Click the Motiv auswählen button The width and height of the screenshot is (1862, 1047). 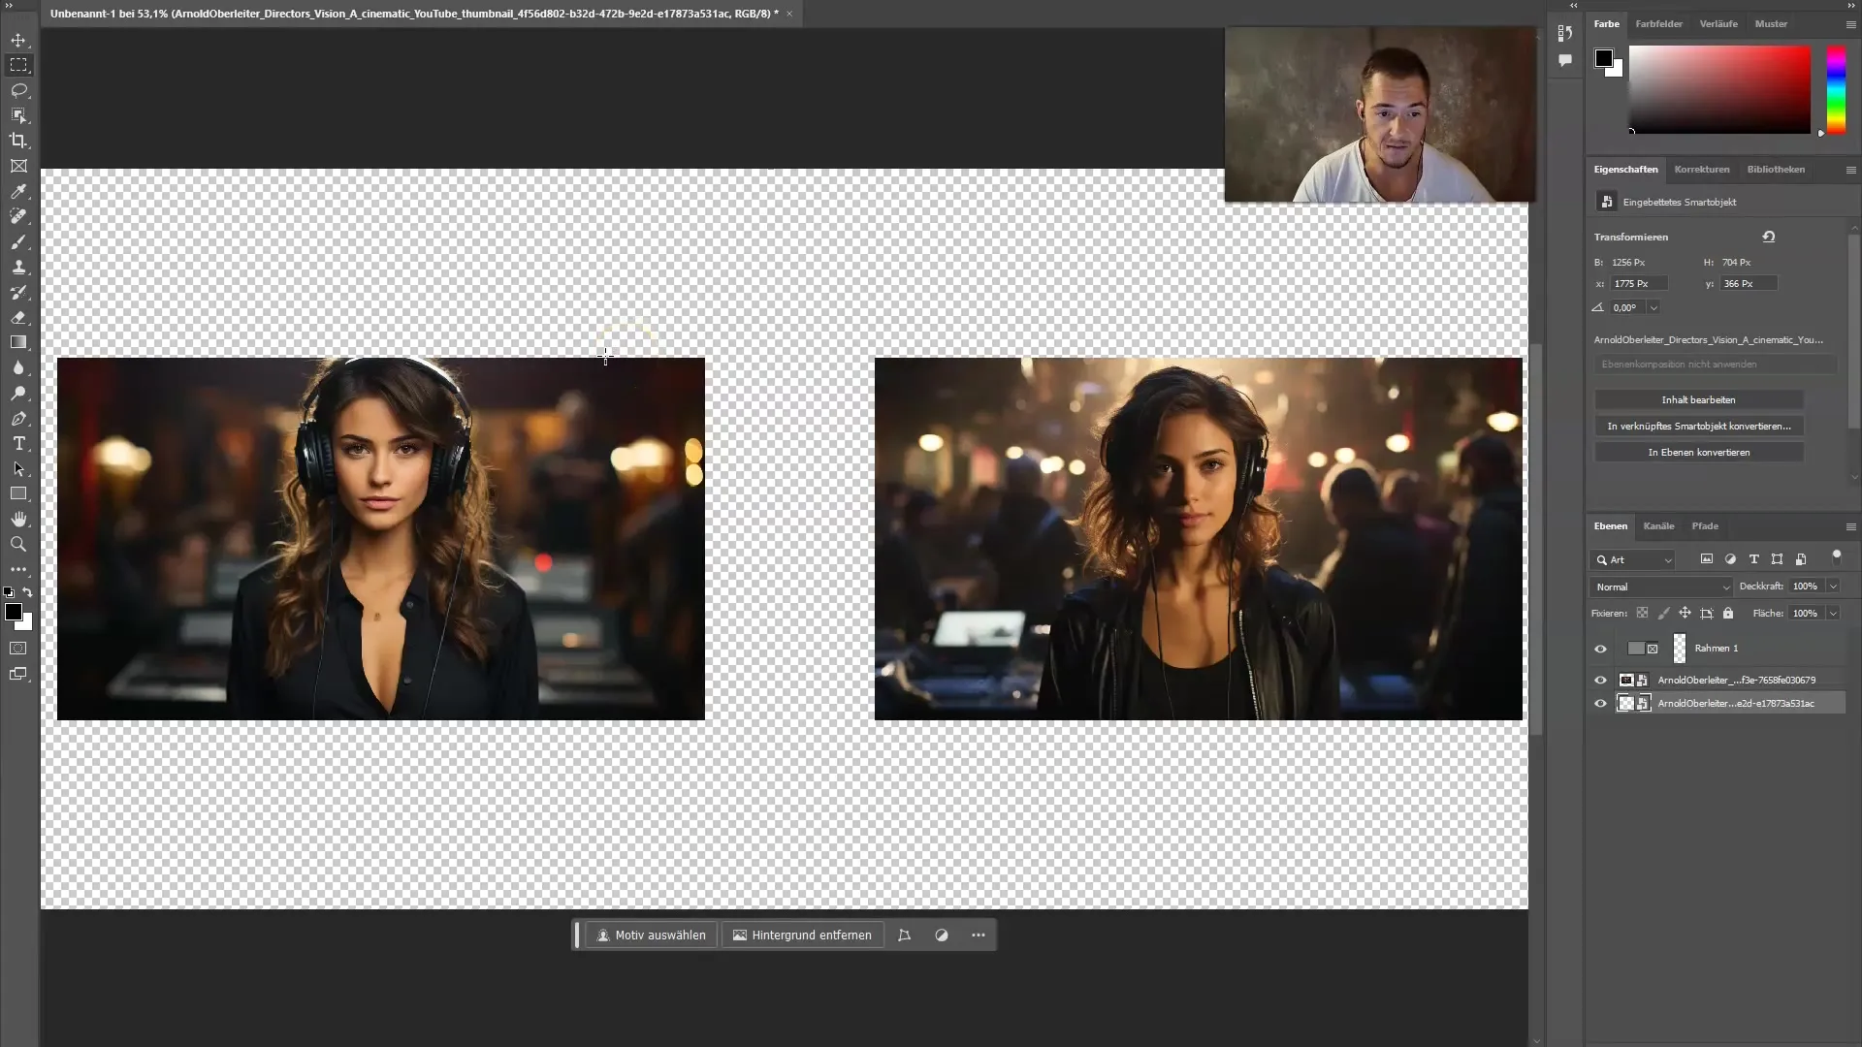[651, 936]
